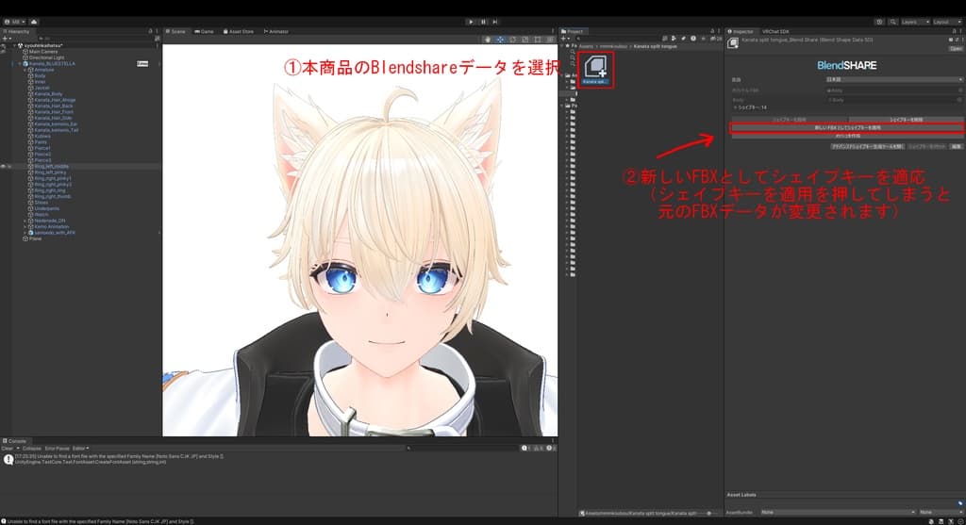Image resolution: width=966 pixels, height=525 pixels.
Task: Advance one frame with the Step button
Action: [x=494, y=22]
